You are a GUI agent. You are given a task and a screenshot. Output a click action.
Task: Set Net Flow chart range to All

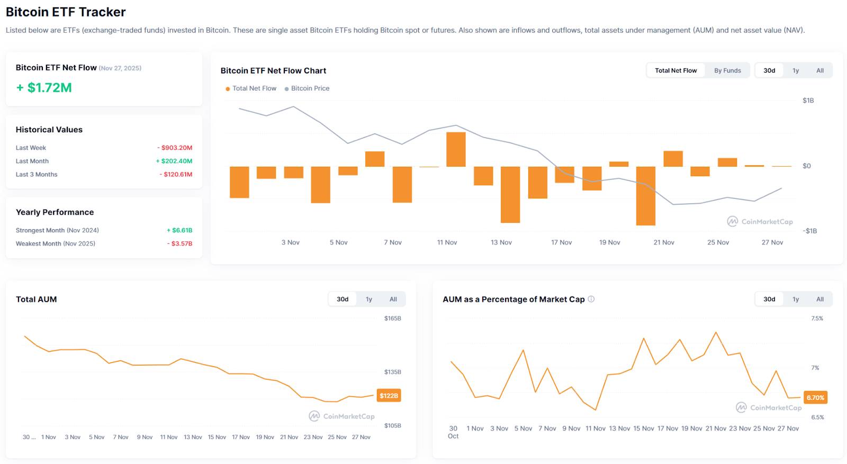pyautogui.click(x=819, y=70)
